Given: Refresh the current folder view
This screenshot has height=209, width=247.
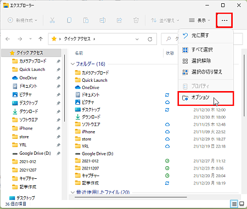Looking at the screenshot, I should [150, 39].
